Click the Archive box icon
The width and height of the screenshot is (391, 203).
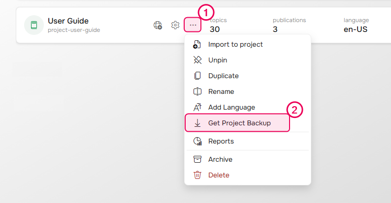197,159
